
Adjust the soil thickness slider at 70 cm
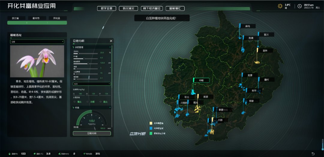pyautogui.click(x=85, y=74)
